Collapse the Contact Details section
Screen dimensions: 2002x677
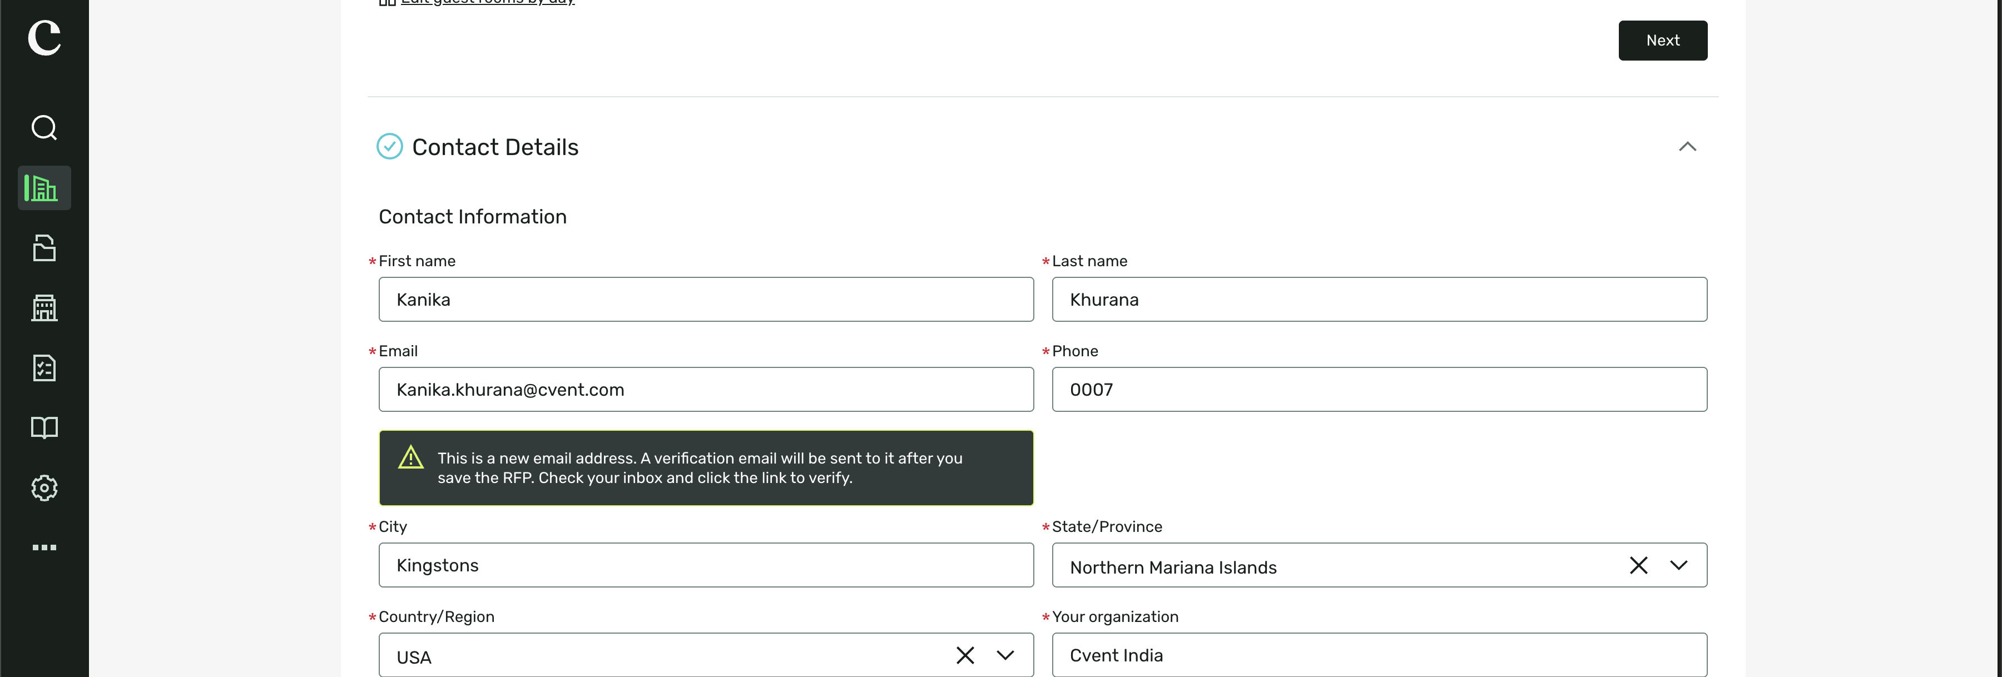pos(1687,147)
